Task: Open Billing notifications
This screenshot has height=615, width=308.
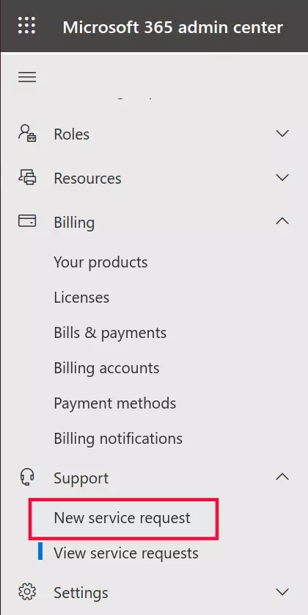Action: pos(118,438)
